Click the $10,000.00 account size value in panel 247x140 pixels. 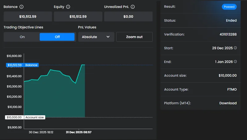(x=228, y=76)
